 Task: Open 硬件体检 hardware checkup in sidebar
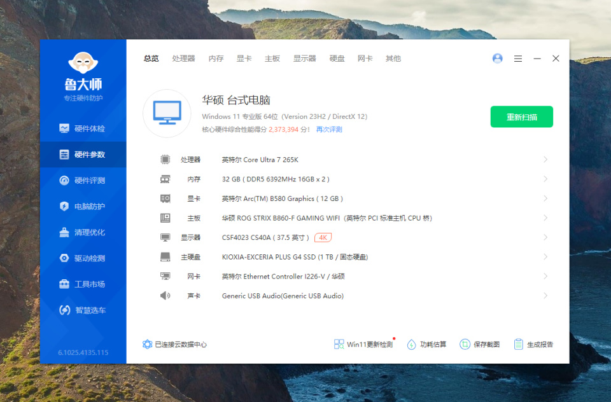[83, 128]
